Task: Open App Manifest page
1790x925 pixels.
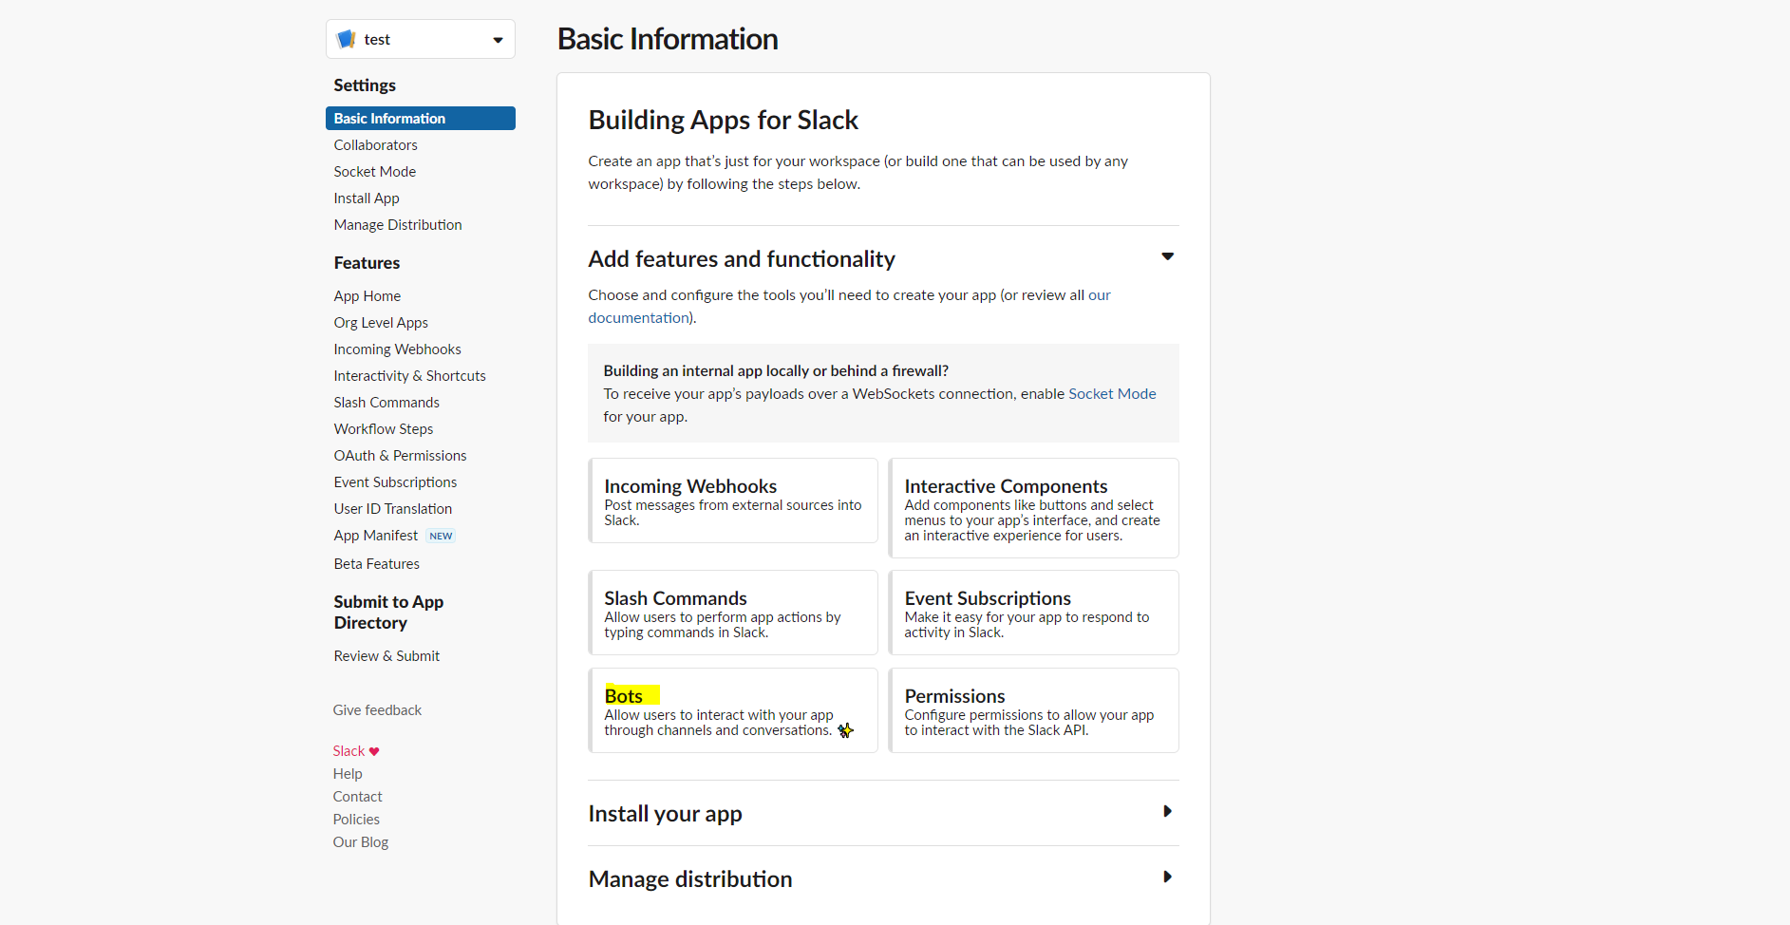Action: click(376, 535)
